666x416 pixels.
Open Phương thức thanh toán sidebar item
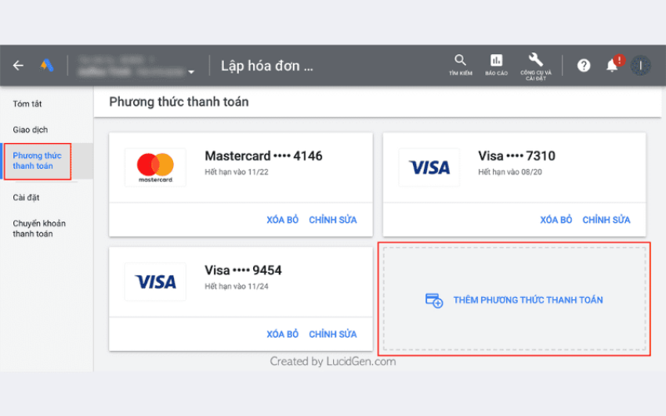point(37,161)
